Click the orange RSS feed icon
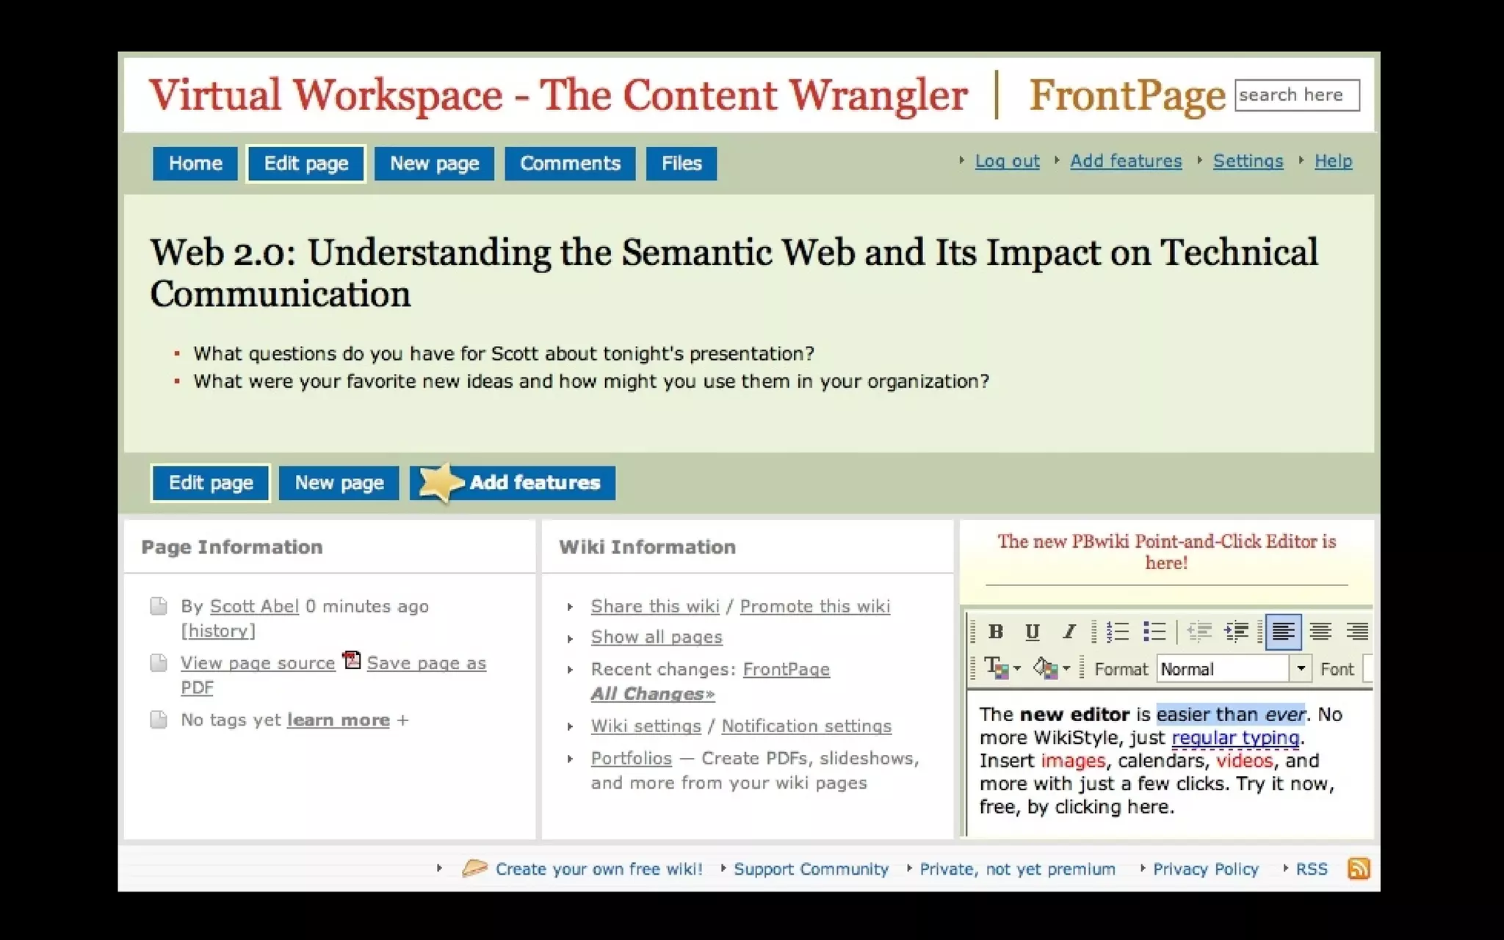The height and width of the screenshot is (940, 1504). click(1358, 869)
